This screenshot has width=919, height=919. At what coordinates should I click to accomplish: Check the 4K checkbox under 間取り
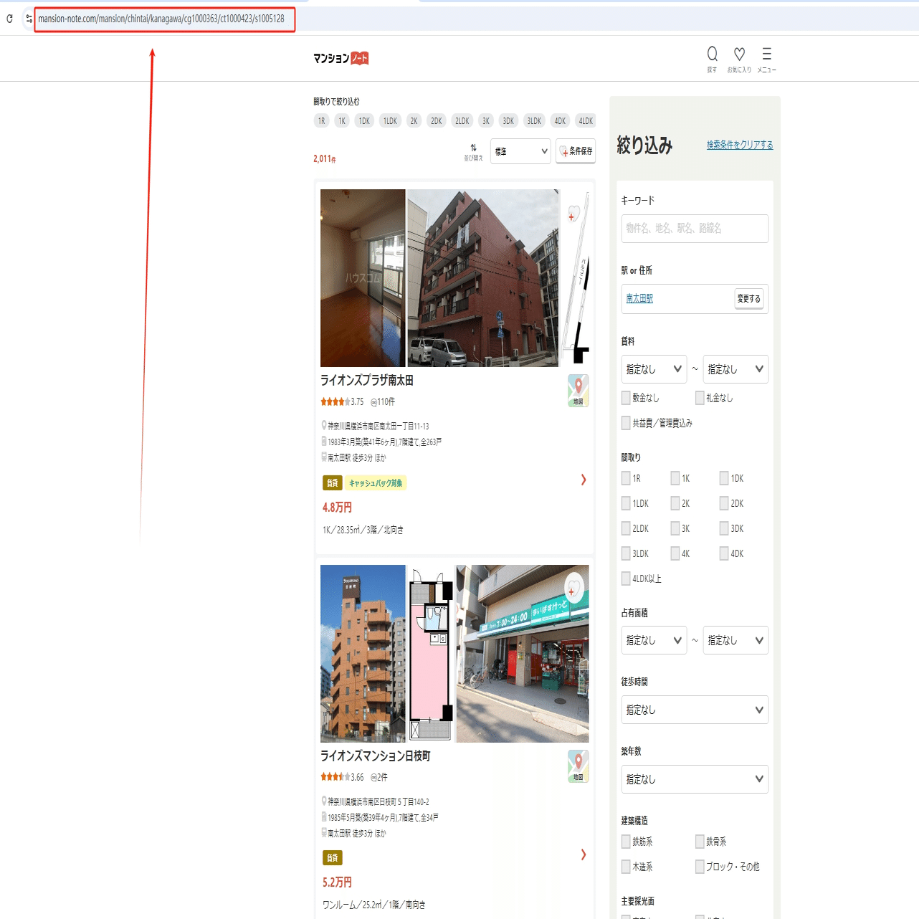[675, 553]
